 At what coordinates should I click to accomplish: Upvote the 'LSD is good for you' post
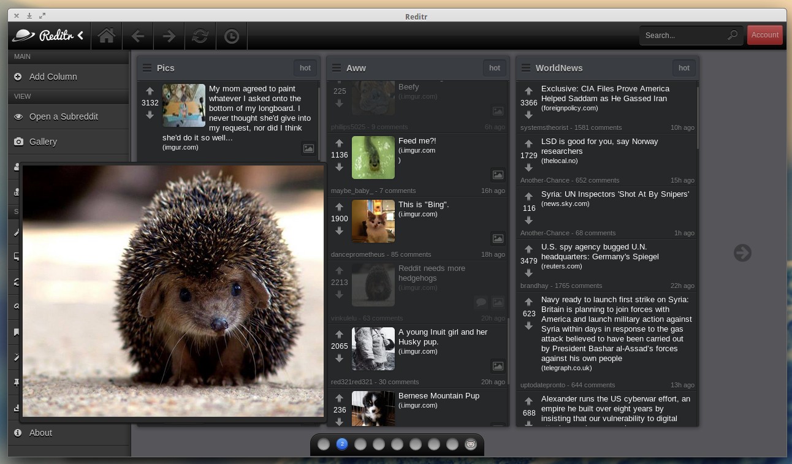click(x=528, y=144)
